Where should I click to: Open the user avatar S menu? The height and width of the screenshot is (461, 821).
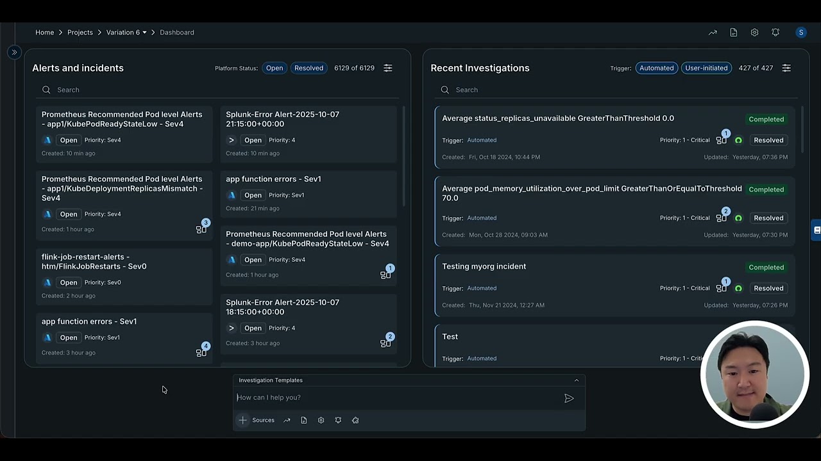pos(800,33)
